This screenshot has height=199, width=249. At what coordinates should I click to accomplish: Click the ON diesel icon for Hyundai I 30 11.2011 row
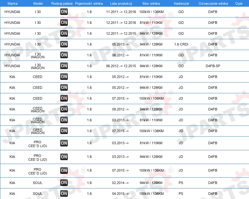[64, 12]
